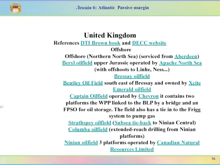Follow the Xcite link
Viewport: 220px width, 165px height.
tap(195, 83)
